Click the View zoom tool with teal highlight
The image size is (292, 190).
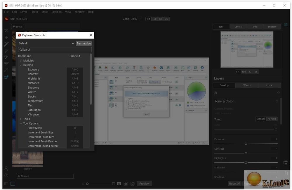pyautogui.click(x=6, y=77)
